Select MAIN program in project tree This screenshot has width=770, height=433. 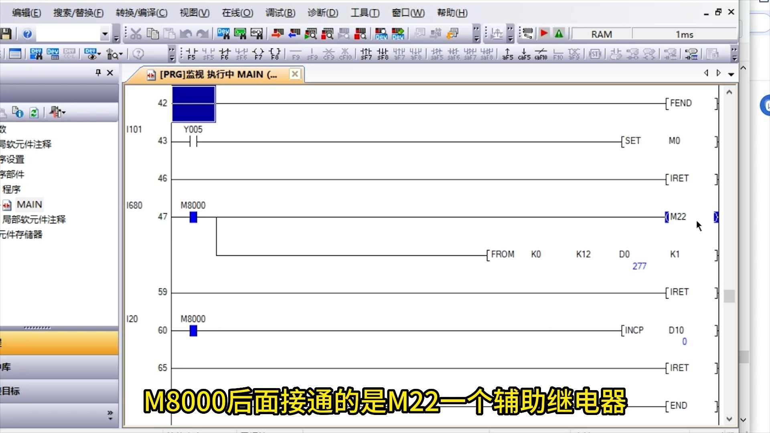pyautogui.click(x=29, y=205)
